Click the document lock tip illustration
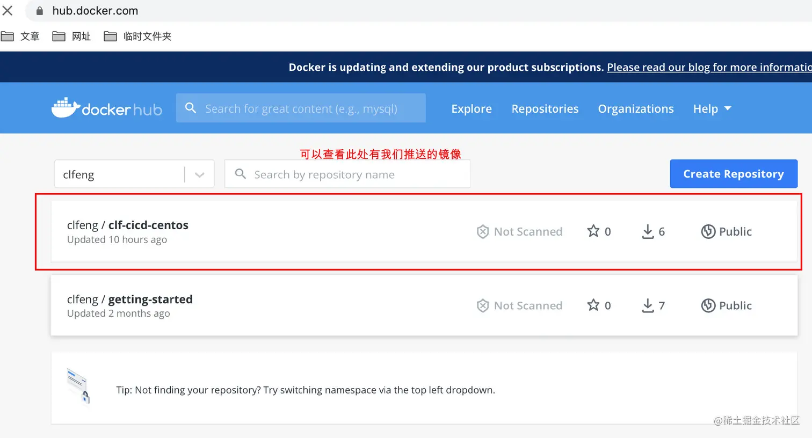Image resolution: width=812 pixels, height=438 pixels. 78,386
